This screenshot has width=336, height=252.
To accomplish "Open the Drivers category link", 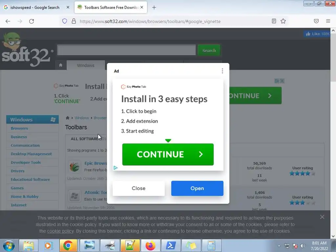I will (18, 171).
